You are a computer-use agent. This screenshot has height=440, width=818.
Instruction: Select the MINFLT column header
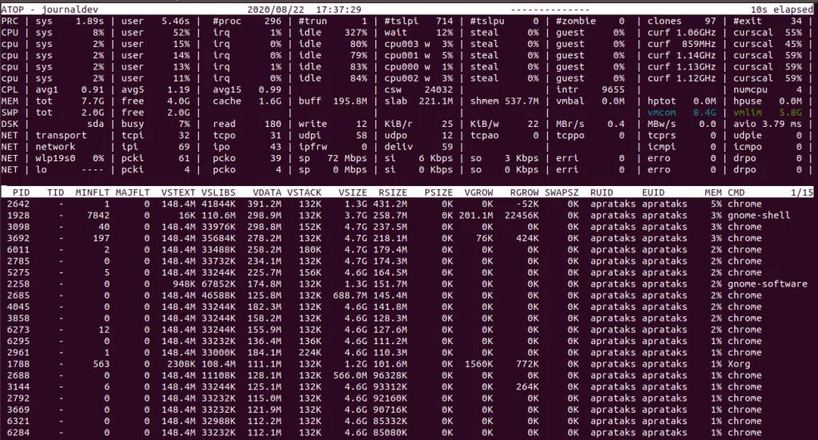pyautogui.click(x=93, y=193)
